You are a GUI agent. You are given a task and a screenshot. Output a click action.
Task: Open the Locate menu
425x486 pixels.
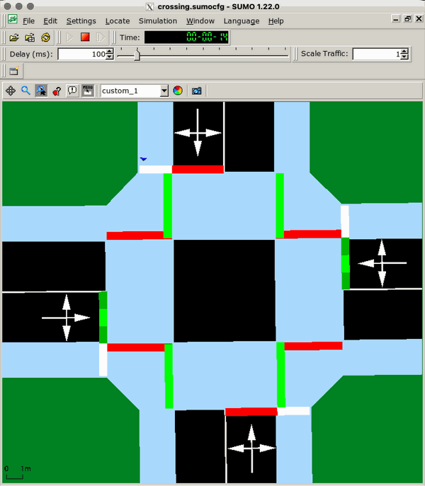tap(117, 21)
